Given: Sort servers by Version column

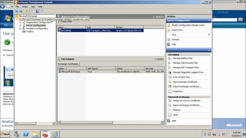Looking at the screenshot, I should pos(129,27).
